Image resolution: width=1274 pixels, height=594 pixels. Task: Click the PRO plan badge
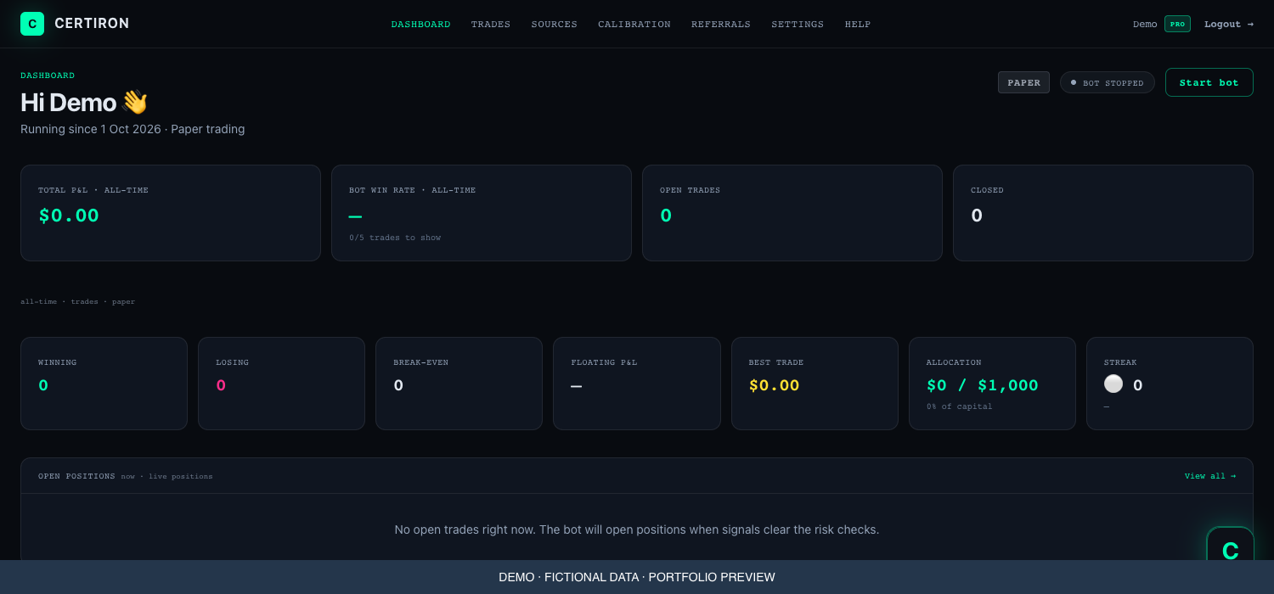point(1177,24)
